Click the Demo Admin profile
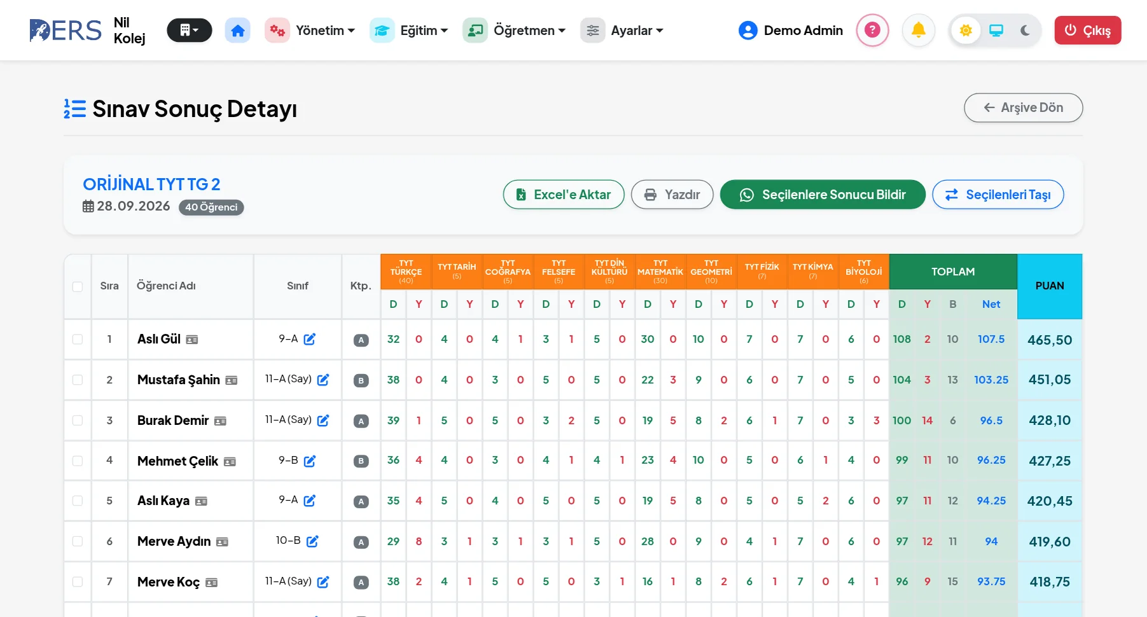 (791, 31)
